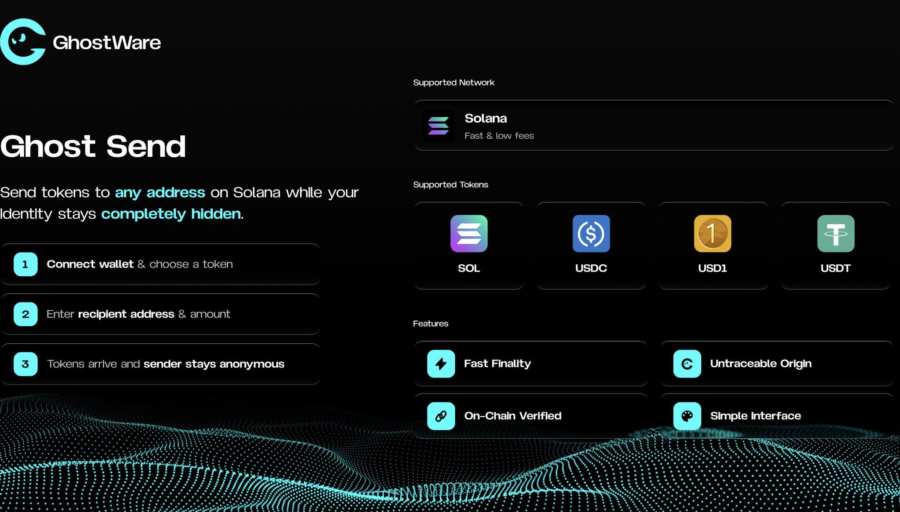Click the 'any address' highlighted text
This screenshot has width=900, height=512.
pos(160,192)
